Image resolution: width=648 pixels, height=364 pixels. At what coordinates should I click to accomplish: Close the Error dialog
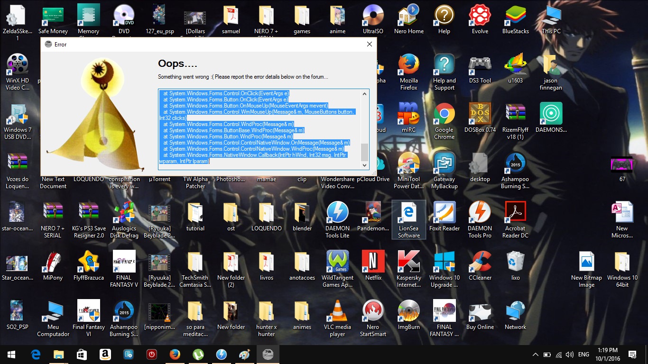(x=370, y=44)
